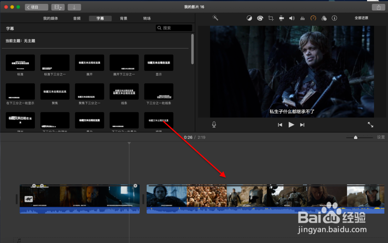Select the 显示 title style thumbnail
388x243 pixels.
[159, 63]
